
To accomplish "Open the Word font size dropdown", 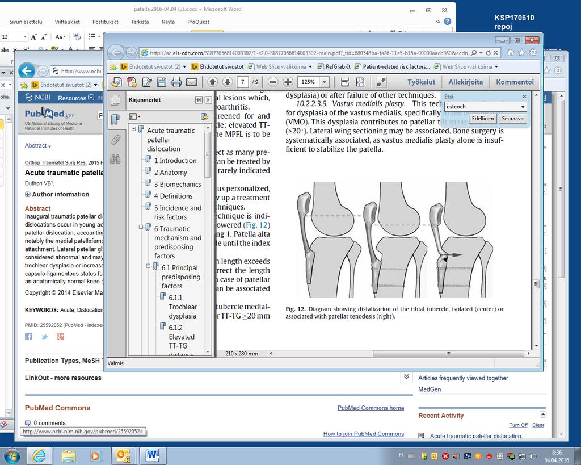I will 25,37.
